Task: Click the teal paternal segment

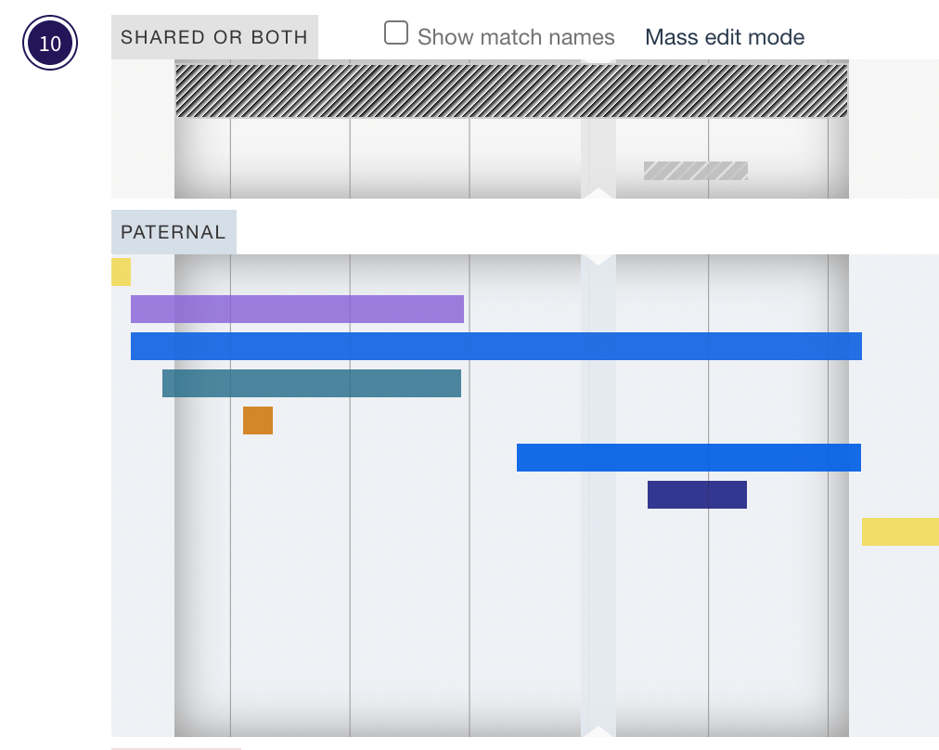Action: pos(311,382)
